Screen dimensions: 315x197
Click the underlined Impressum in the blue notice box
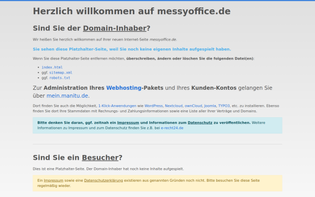click(128, 123)
